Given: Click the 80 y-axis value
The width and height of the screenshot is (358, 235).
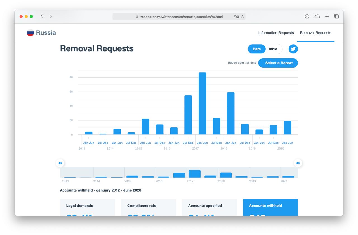Looking at the screenshot, I should [x=71, y=77].
